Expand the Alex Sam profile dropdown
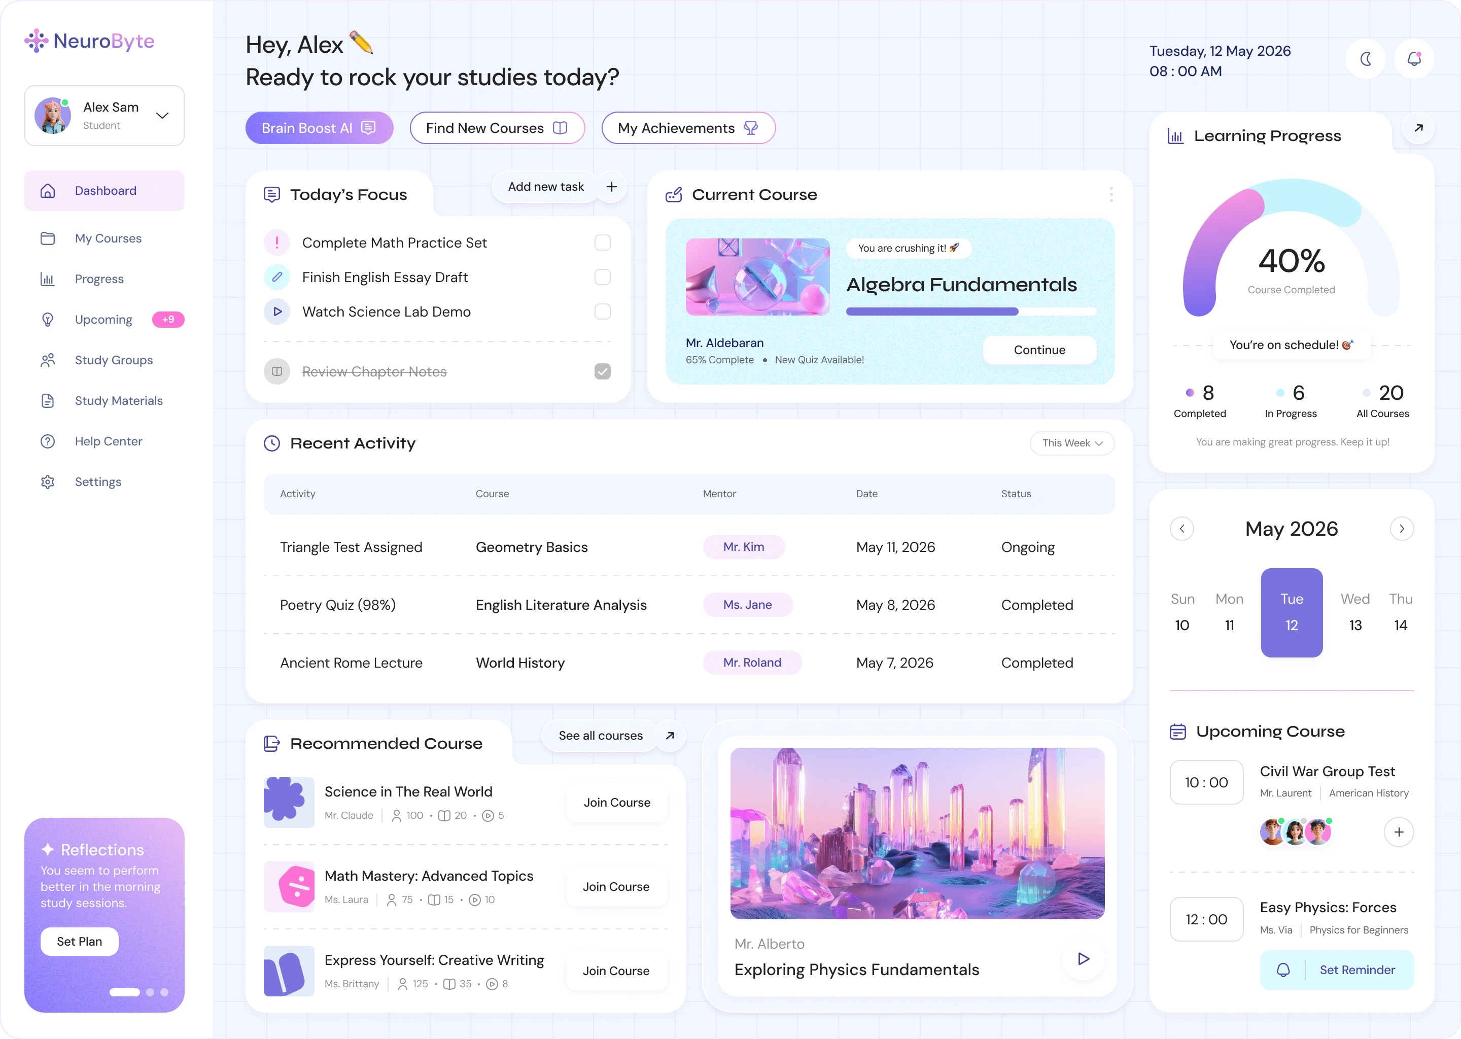Screen dimensions: 1461x1039 (x=162, y=116)
